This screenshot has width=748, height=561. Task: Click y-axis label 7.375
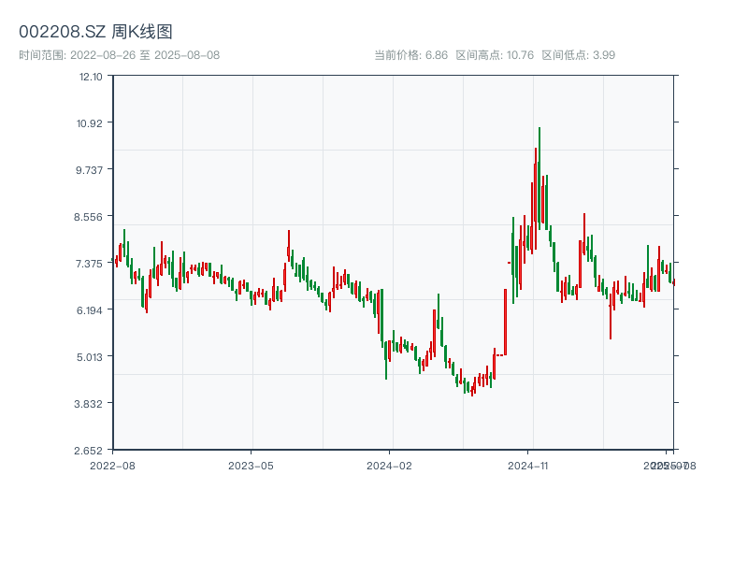[x=89, y=264]
